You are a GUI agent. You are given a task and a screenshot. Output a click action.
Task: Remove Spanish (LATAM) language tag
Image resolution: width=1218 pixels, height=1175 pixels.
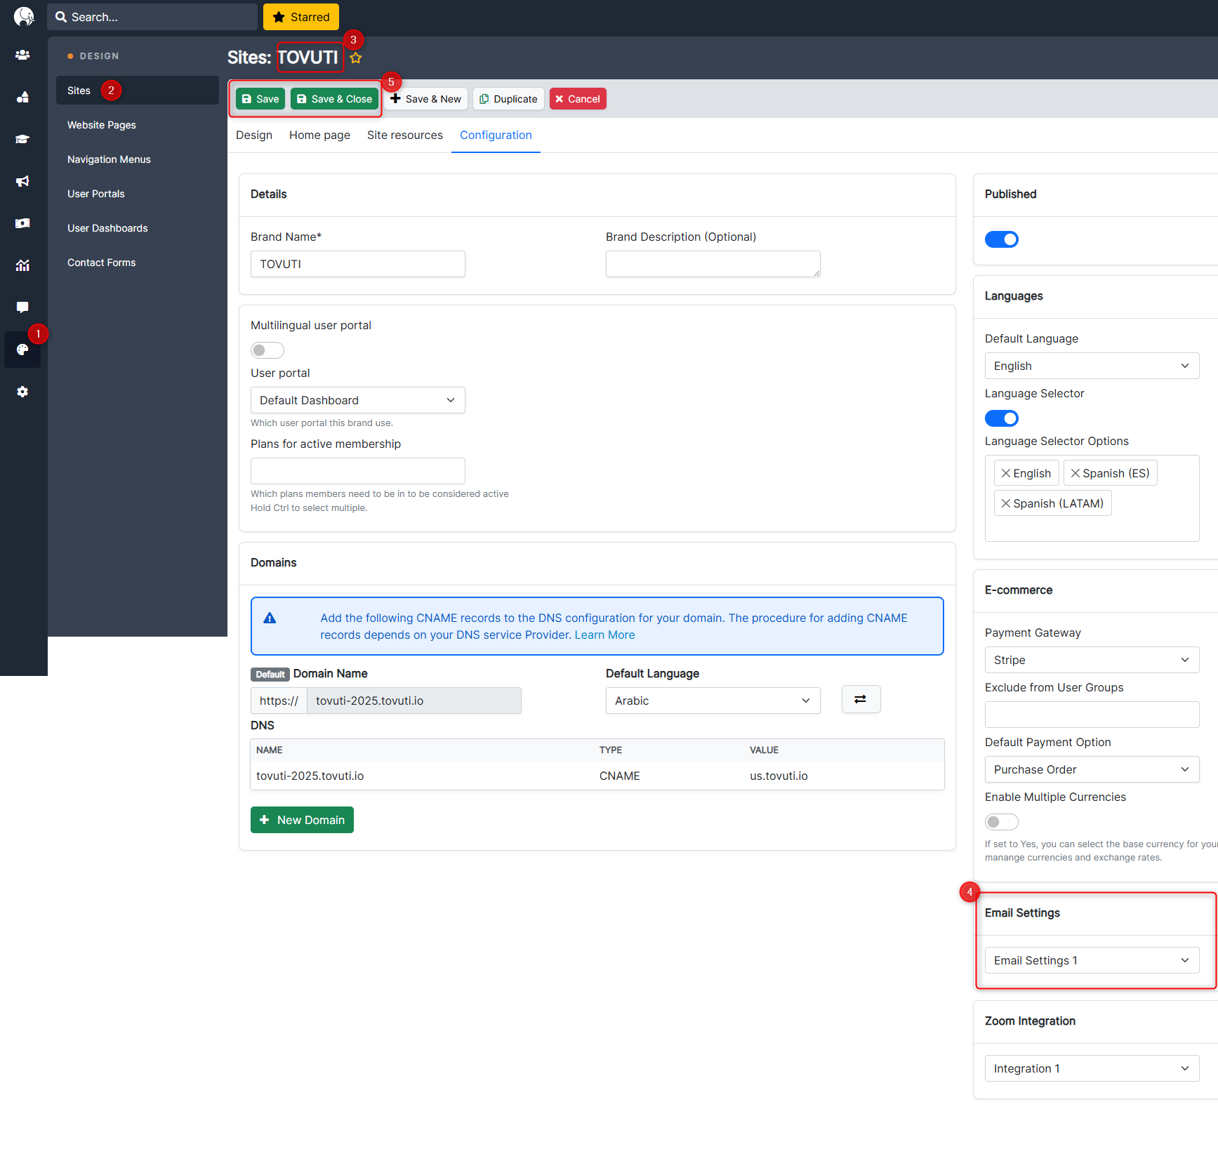(x=1006, y=503)
